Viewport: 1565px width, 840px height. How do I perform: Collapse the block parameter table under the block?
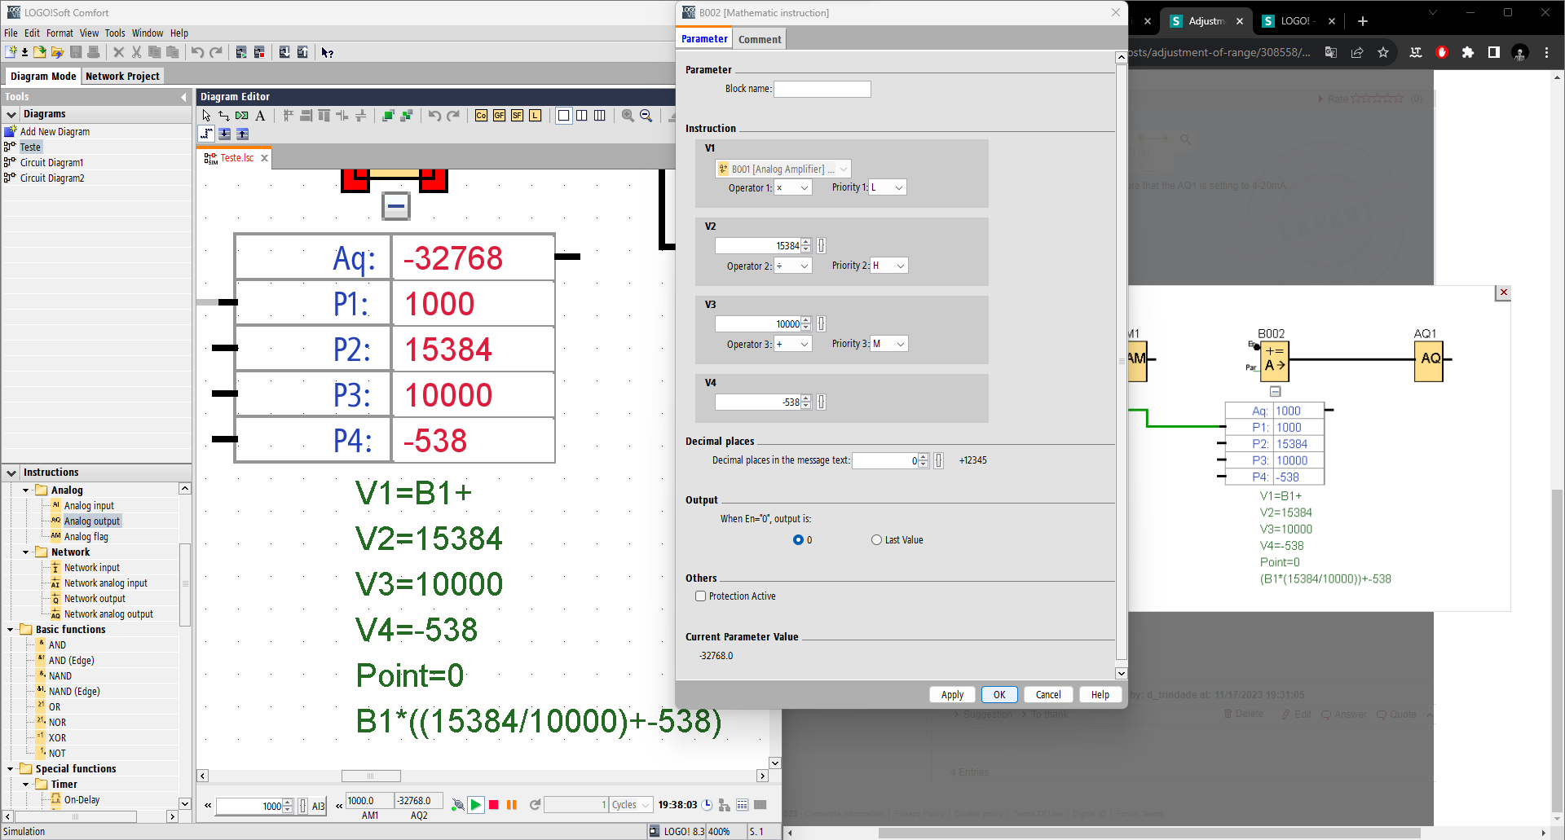[396, 206]
